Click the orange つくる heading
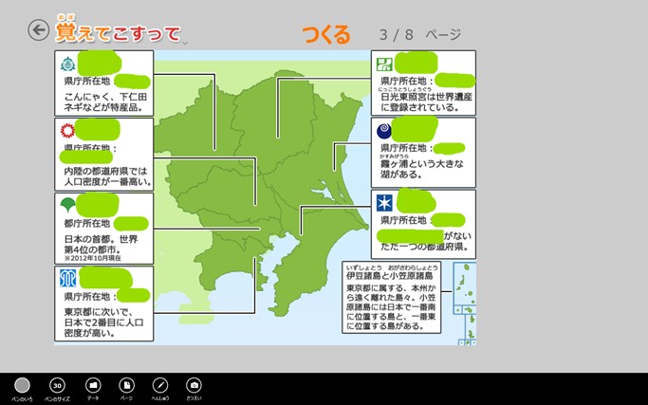Screen dimensions: 648x405 pyautogui.click(x=326, y=35)
